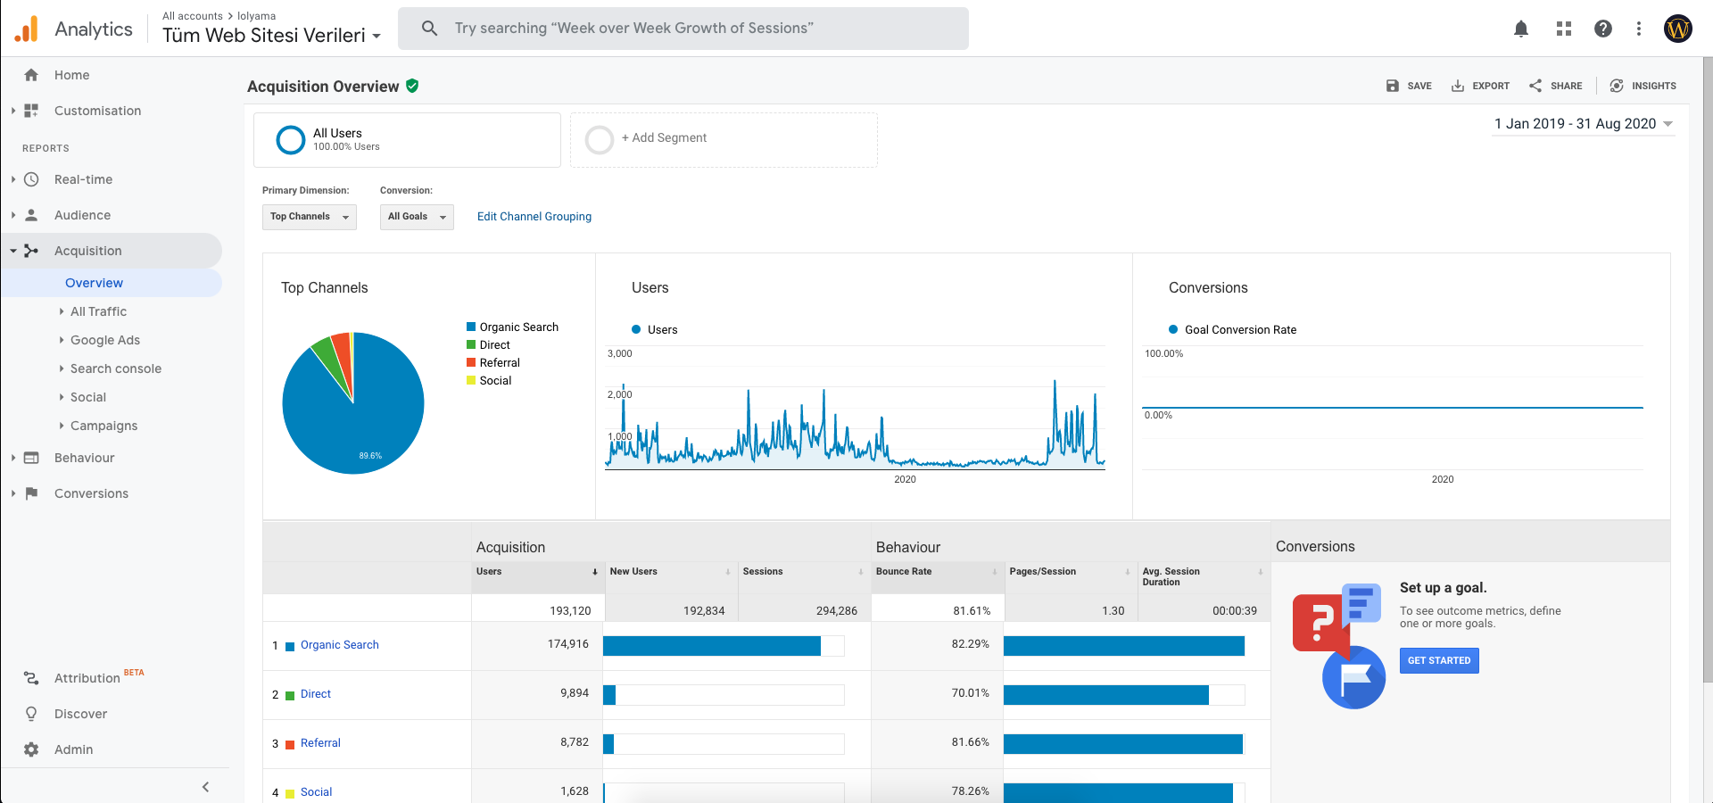
Task: Click the Add Segment circle
Action: tap(600, 139)
